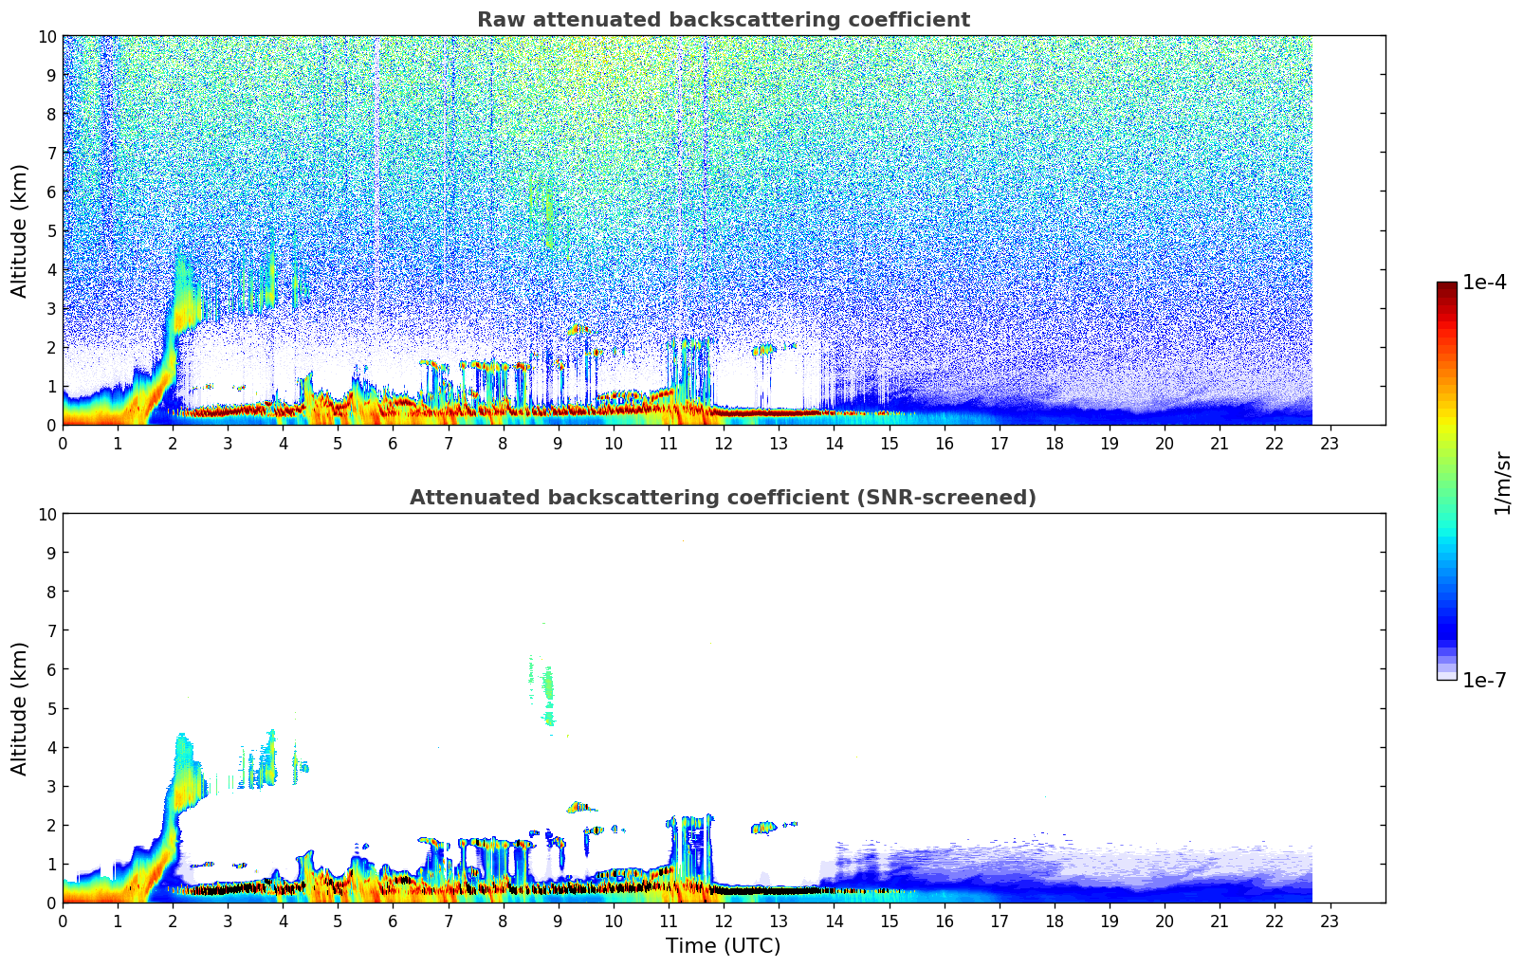The image size is (1523, 967).
Task: Click the "Time (UTC)" axis label
Action: 723,946
